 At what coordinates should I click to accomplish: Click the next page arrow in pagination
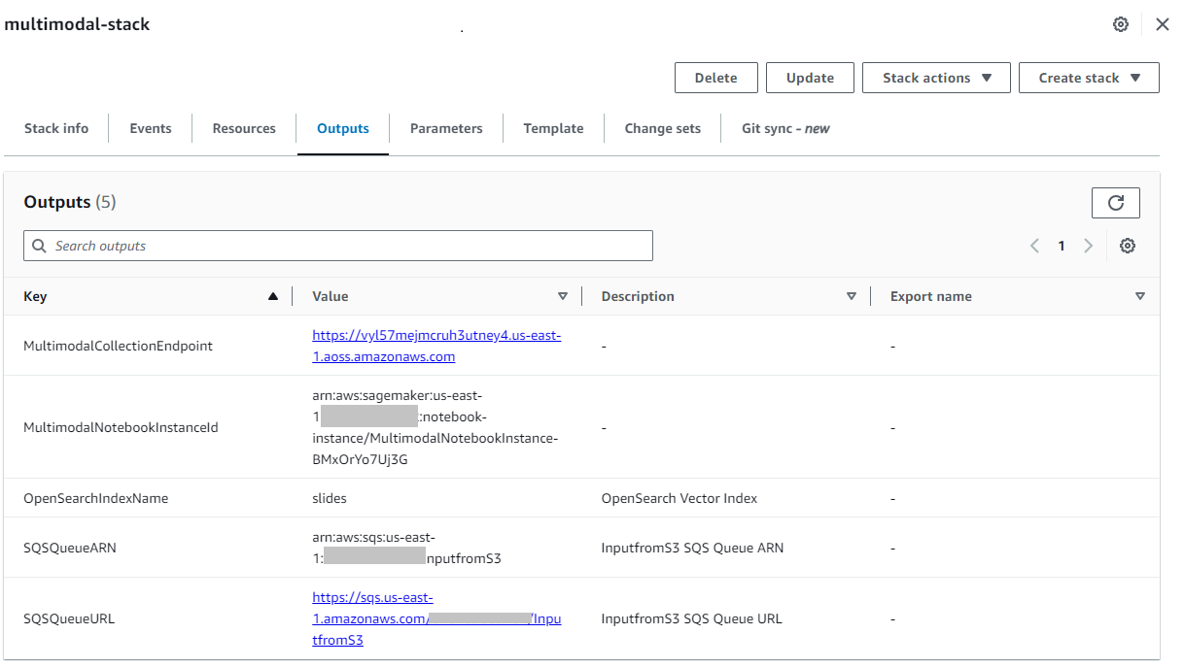1089,245
